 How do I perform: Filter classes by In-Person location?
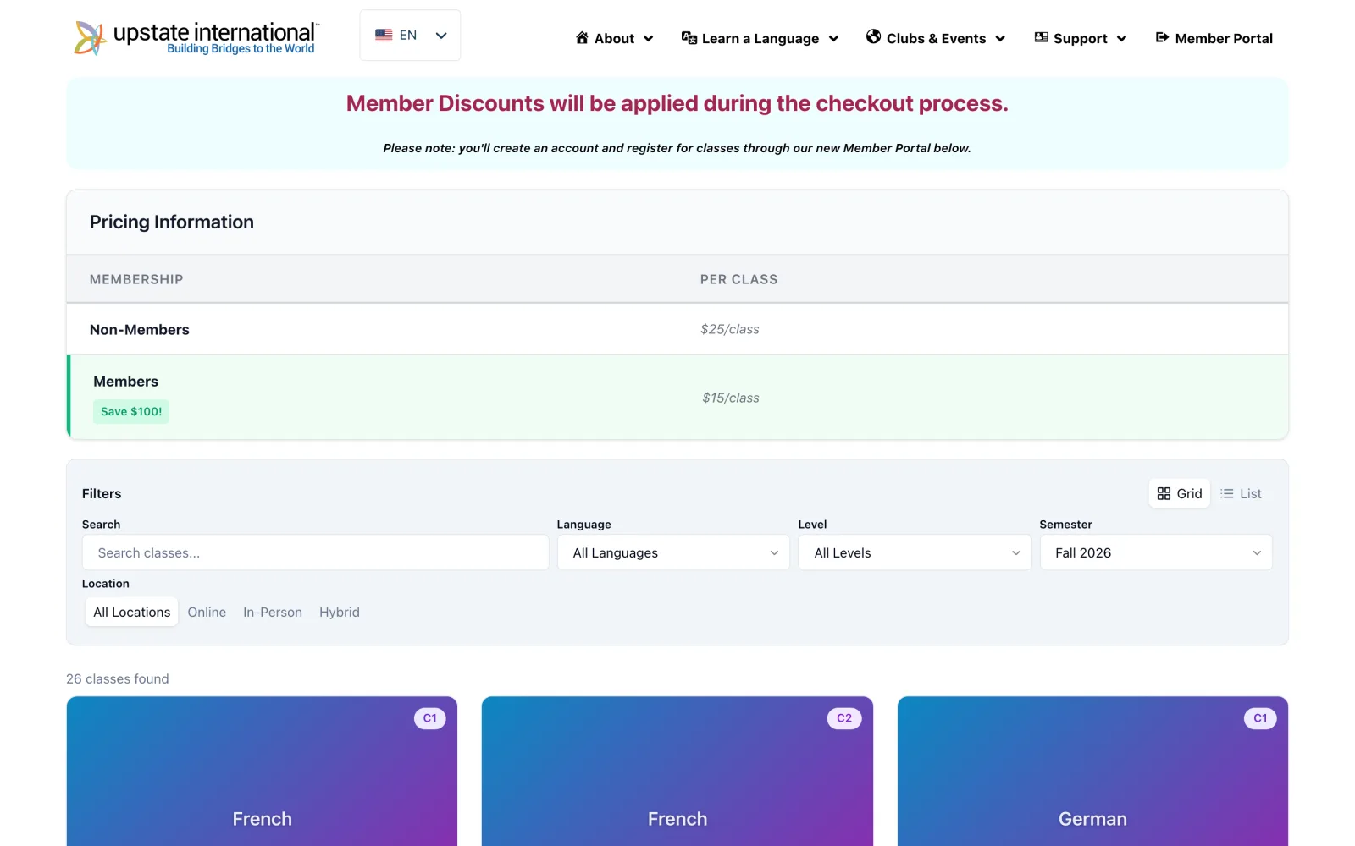[273, 612]
